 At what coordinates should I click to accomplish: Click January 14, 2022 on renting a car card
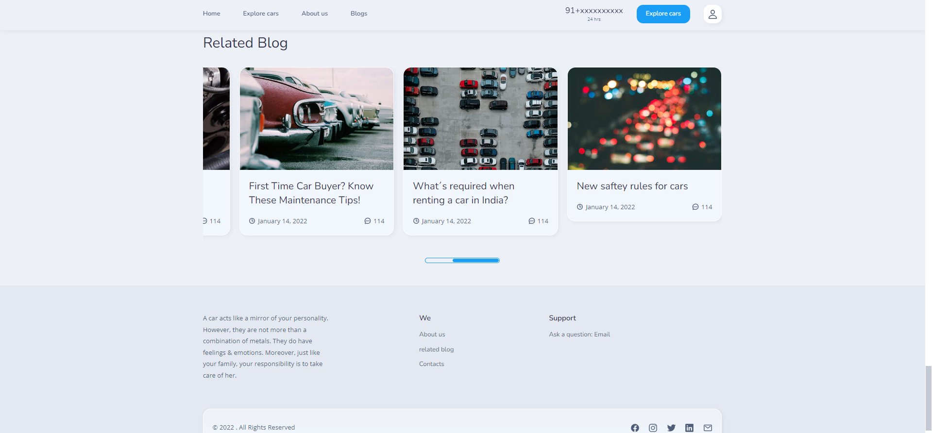(x=446, y=221)
